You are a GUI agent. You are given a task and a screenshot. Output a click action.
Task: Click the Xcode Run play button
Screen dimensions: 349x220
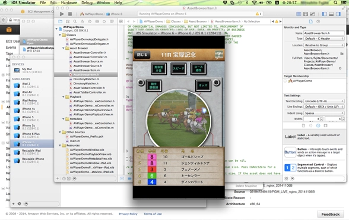click(x=62, y=14)
